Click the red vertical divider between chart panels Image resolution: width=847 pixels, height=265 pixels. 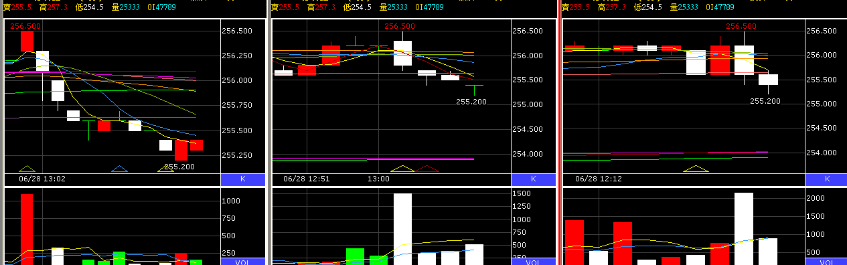click(559, 132)
